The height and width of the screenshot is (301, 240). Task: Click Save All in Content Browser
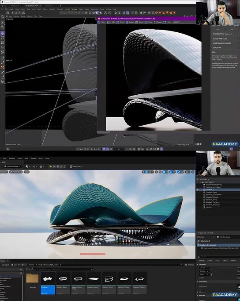click(x=15, y=265)
